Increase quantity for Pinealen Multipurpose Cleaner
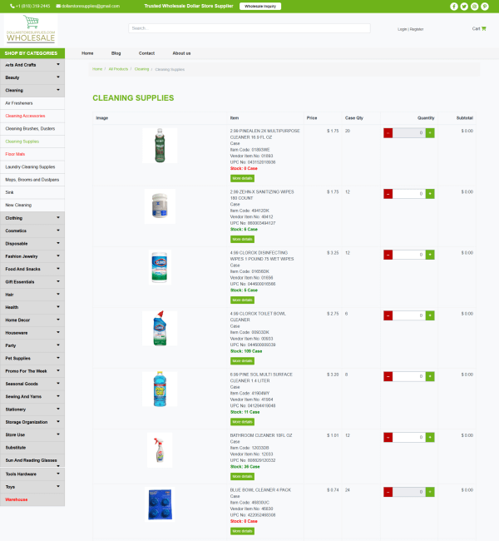Screen dimensions: 499x541 tap(430, 132)
